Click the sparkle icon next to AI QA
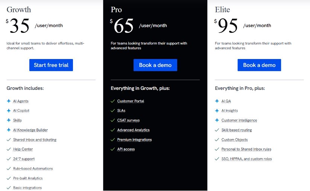310x191 pixels. 217,101
